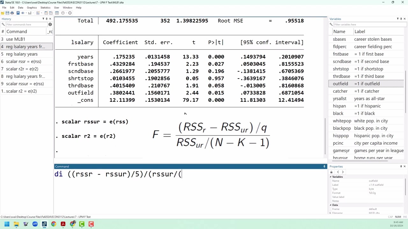Screen dimensions: 408x229
Task: Click History panel filter funnel icon
Action: (43, 19)
